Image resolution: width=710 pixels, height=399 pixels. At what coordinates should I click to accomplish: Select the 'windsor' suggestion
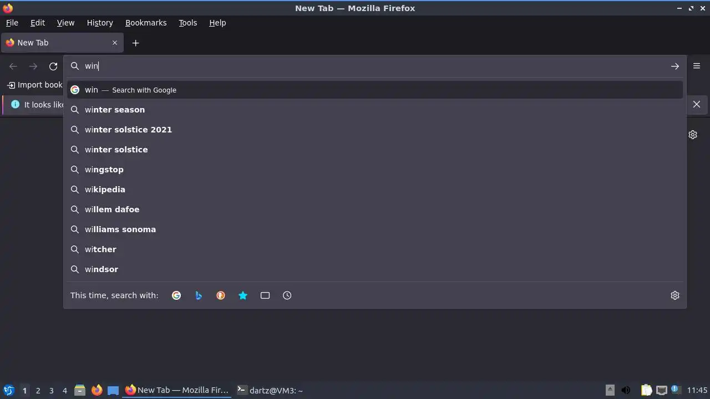(375, 269)
